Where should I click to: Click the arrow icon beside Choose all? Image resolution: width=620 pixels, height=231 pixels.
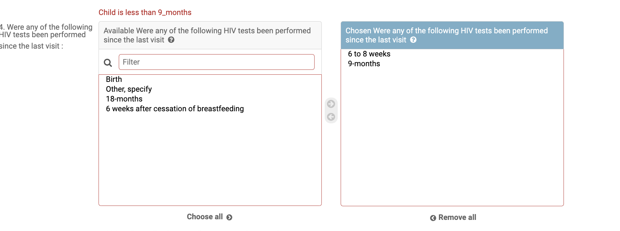(x=229, y=217)
